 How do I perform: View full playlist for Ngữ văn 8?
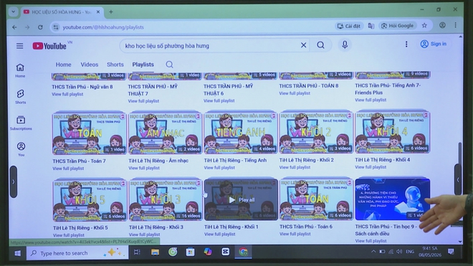point(67,94)
